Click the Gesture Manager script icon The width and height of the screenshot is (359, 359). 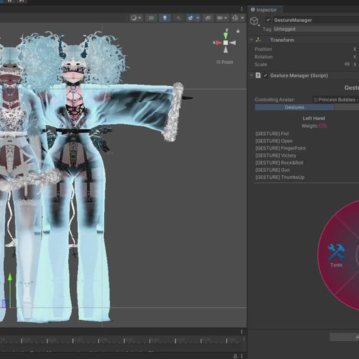coord(258,75)
